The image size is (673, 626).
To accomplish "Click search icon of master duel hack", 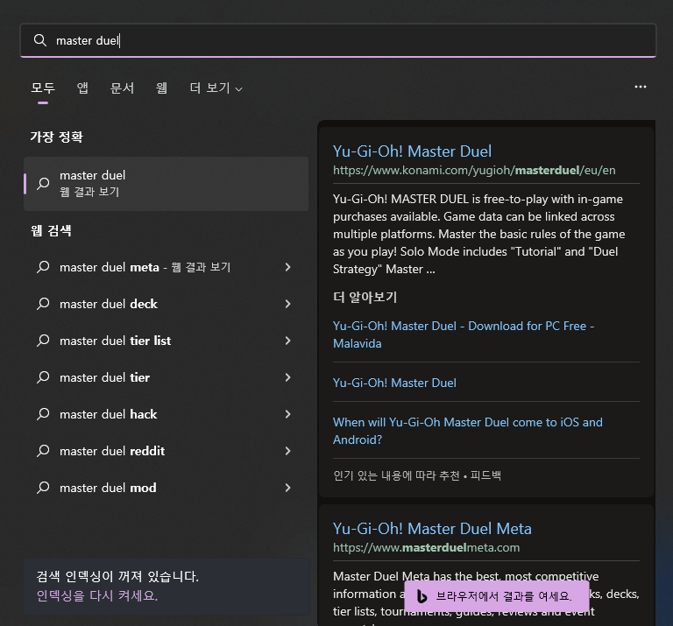I will coord(43,414).
